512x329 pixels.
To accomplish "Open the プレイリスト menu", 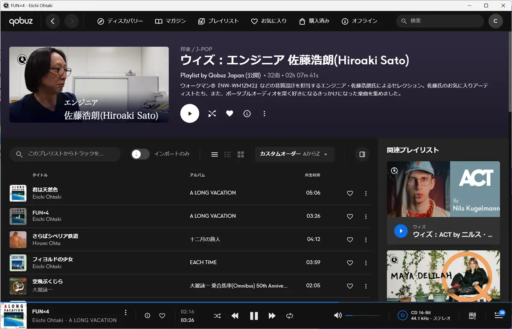I will click(x=218, y=21).
